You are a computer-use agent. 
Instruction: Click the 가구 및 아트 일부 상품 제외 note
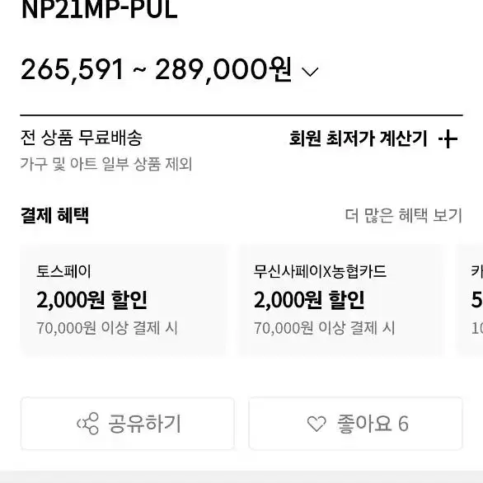[x=106, y=164]
